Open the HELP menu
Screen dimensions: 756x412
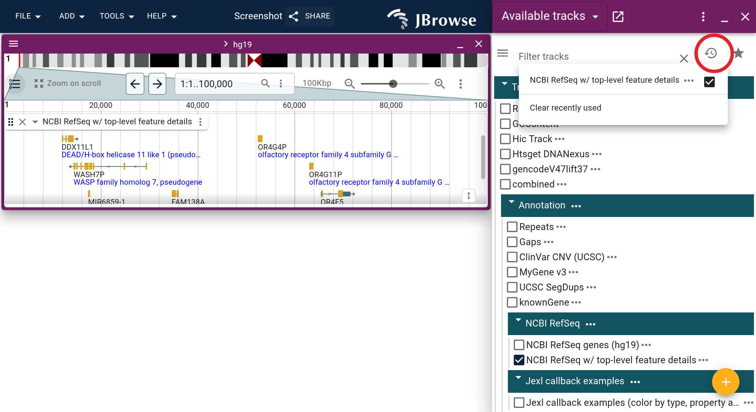tap(162, 16)
